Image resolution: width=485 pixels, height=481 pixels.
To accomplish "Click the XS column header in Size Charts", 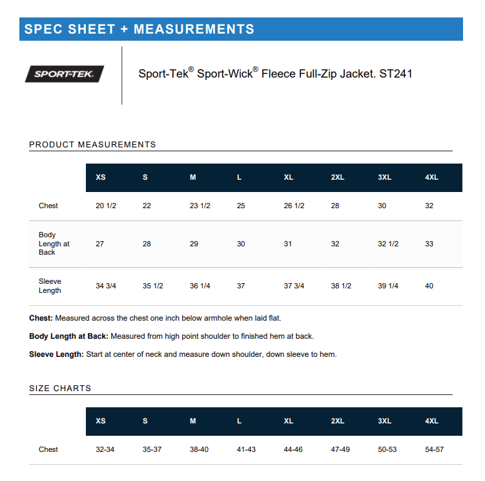I will pyautogui.click(x=101, y=421).
